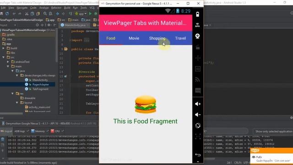Switch to the Food tab in emulator
Screen dimensions: 293x165
coord(111,38)
